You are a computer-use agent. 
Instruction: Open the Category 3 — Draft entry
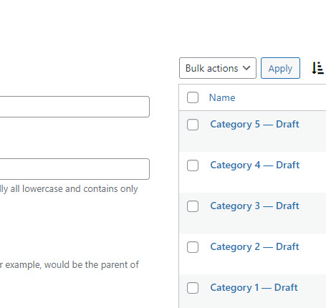click(x=254, y=206)
